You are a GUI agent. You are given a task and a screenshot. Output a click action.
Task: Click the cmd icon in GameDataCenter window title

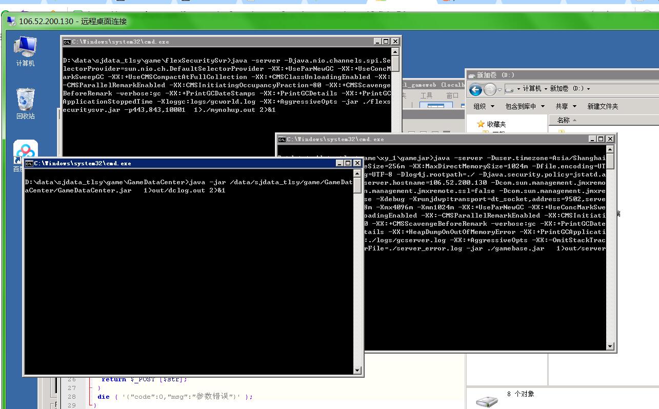tap(29, 163)
